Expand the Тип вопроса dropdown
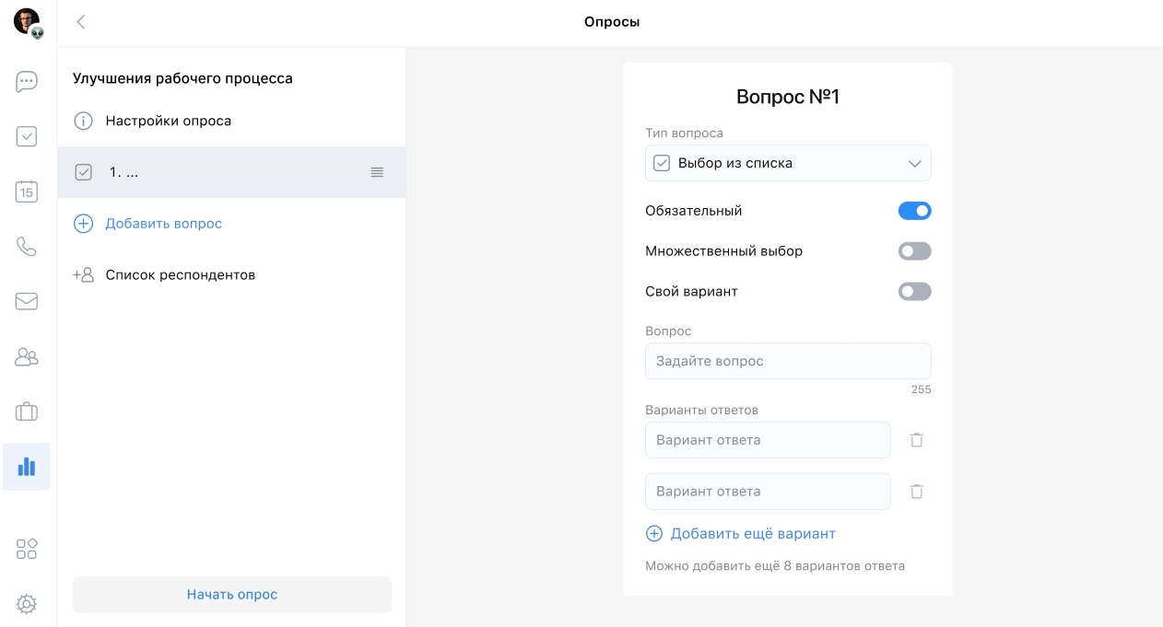 tap(788, 163)
